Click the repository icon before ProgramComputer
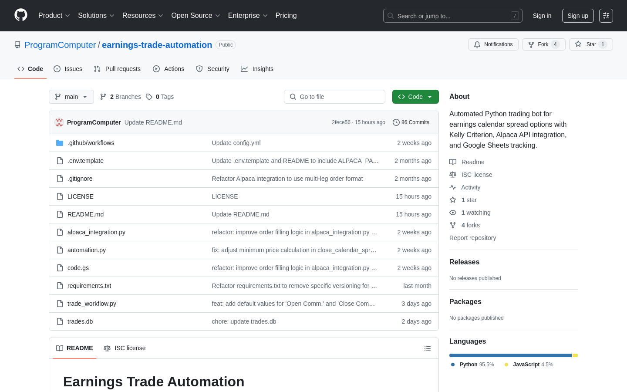Screen dimensions: 627x392 click(17, 45)
